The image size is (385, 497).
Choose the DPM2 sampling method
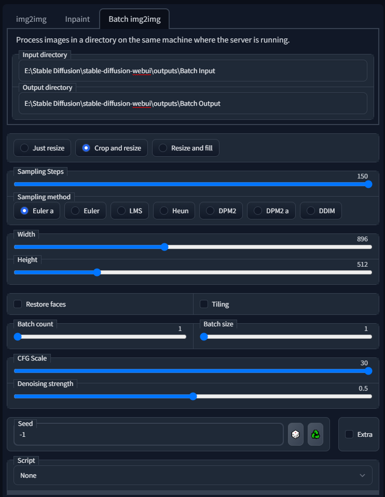tap(221, 211)
